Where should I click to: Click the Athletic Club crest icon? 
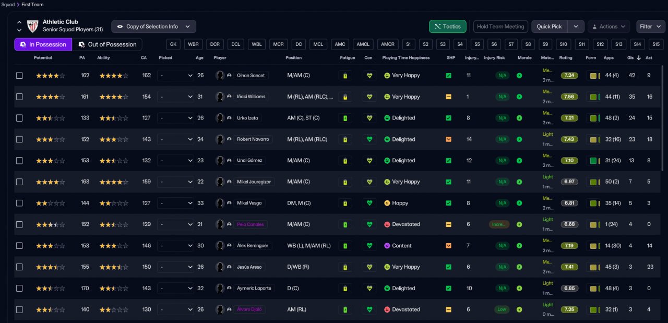pyautogui.click(x=33, y=26)
